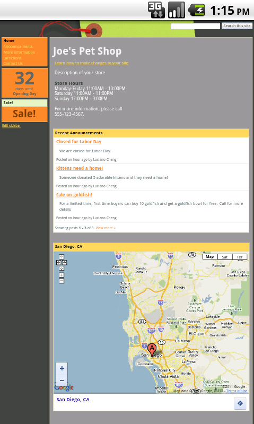The image size is (254, 424).
Task: Click the 32 days until Opening Day countdown
Action: click(25, 83)
